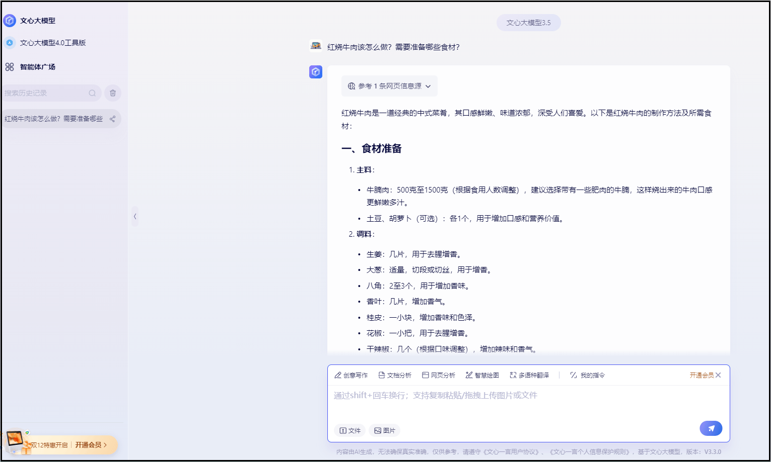This screenshot has width=771, height=462.
Task: Click the share icon on history item
Action: (x=112, y=119)
